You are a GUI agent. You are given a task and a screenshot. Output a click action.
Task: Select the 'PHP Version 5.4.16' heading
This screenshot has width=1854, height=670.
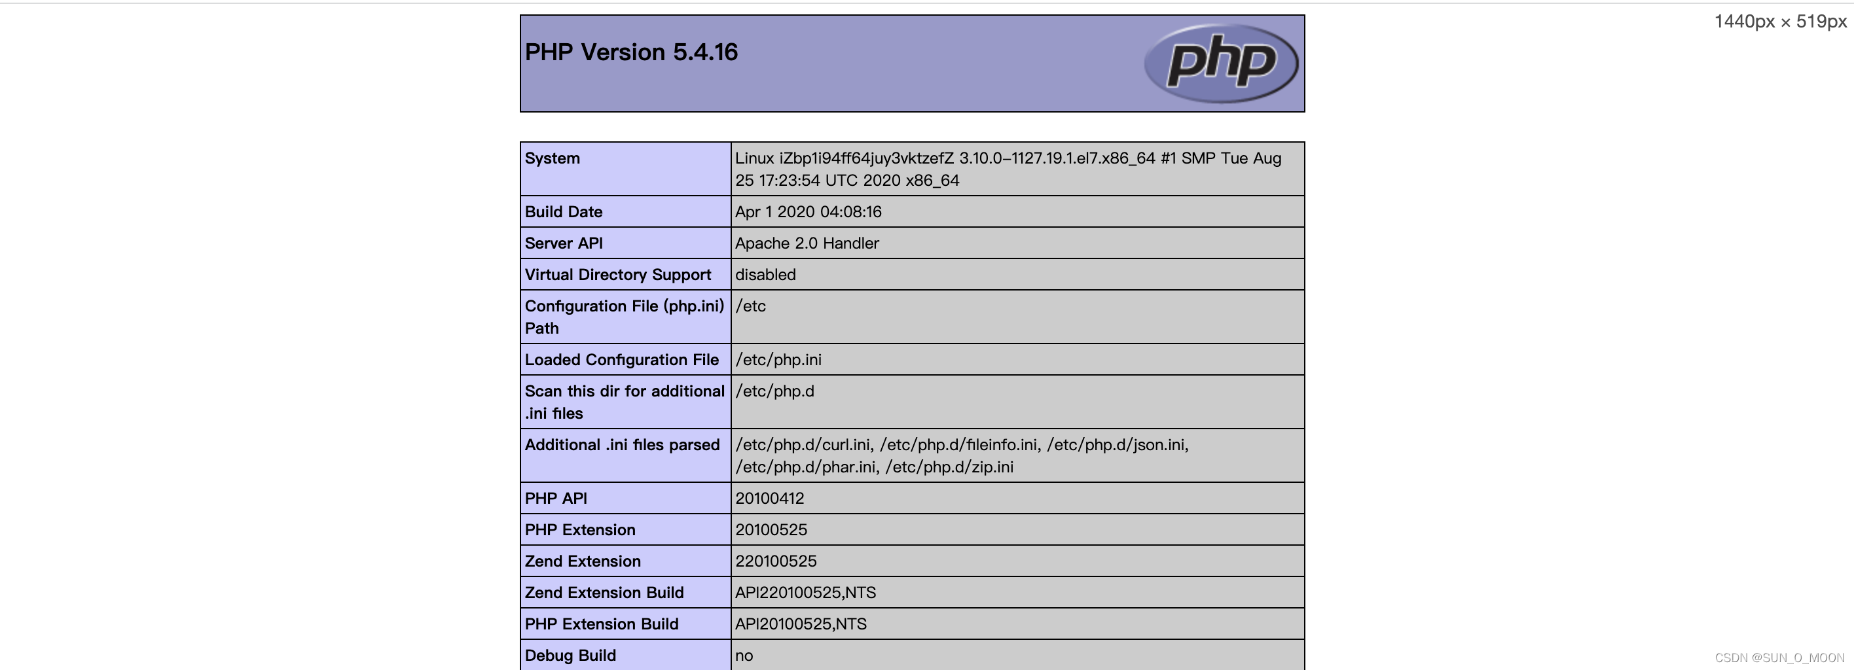[x=631, y=52]
